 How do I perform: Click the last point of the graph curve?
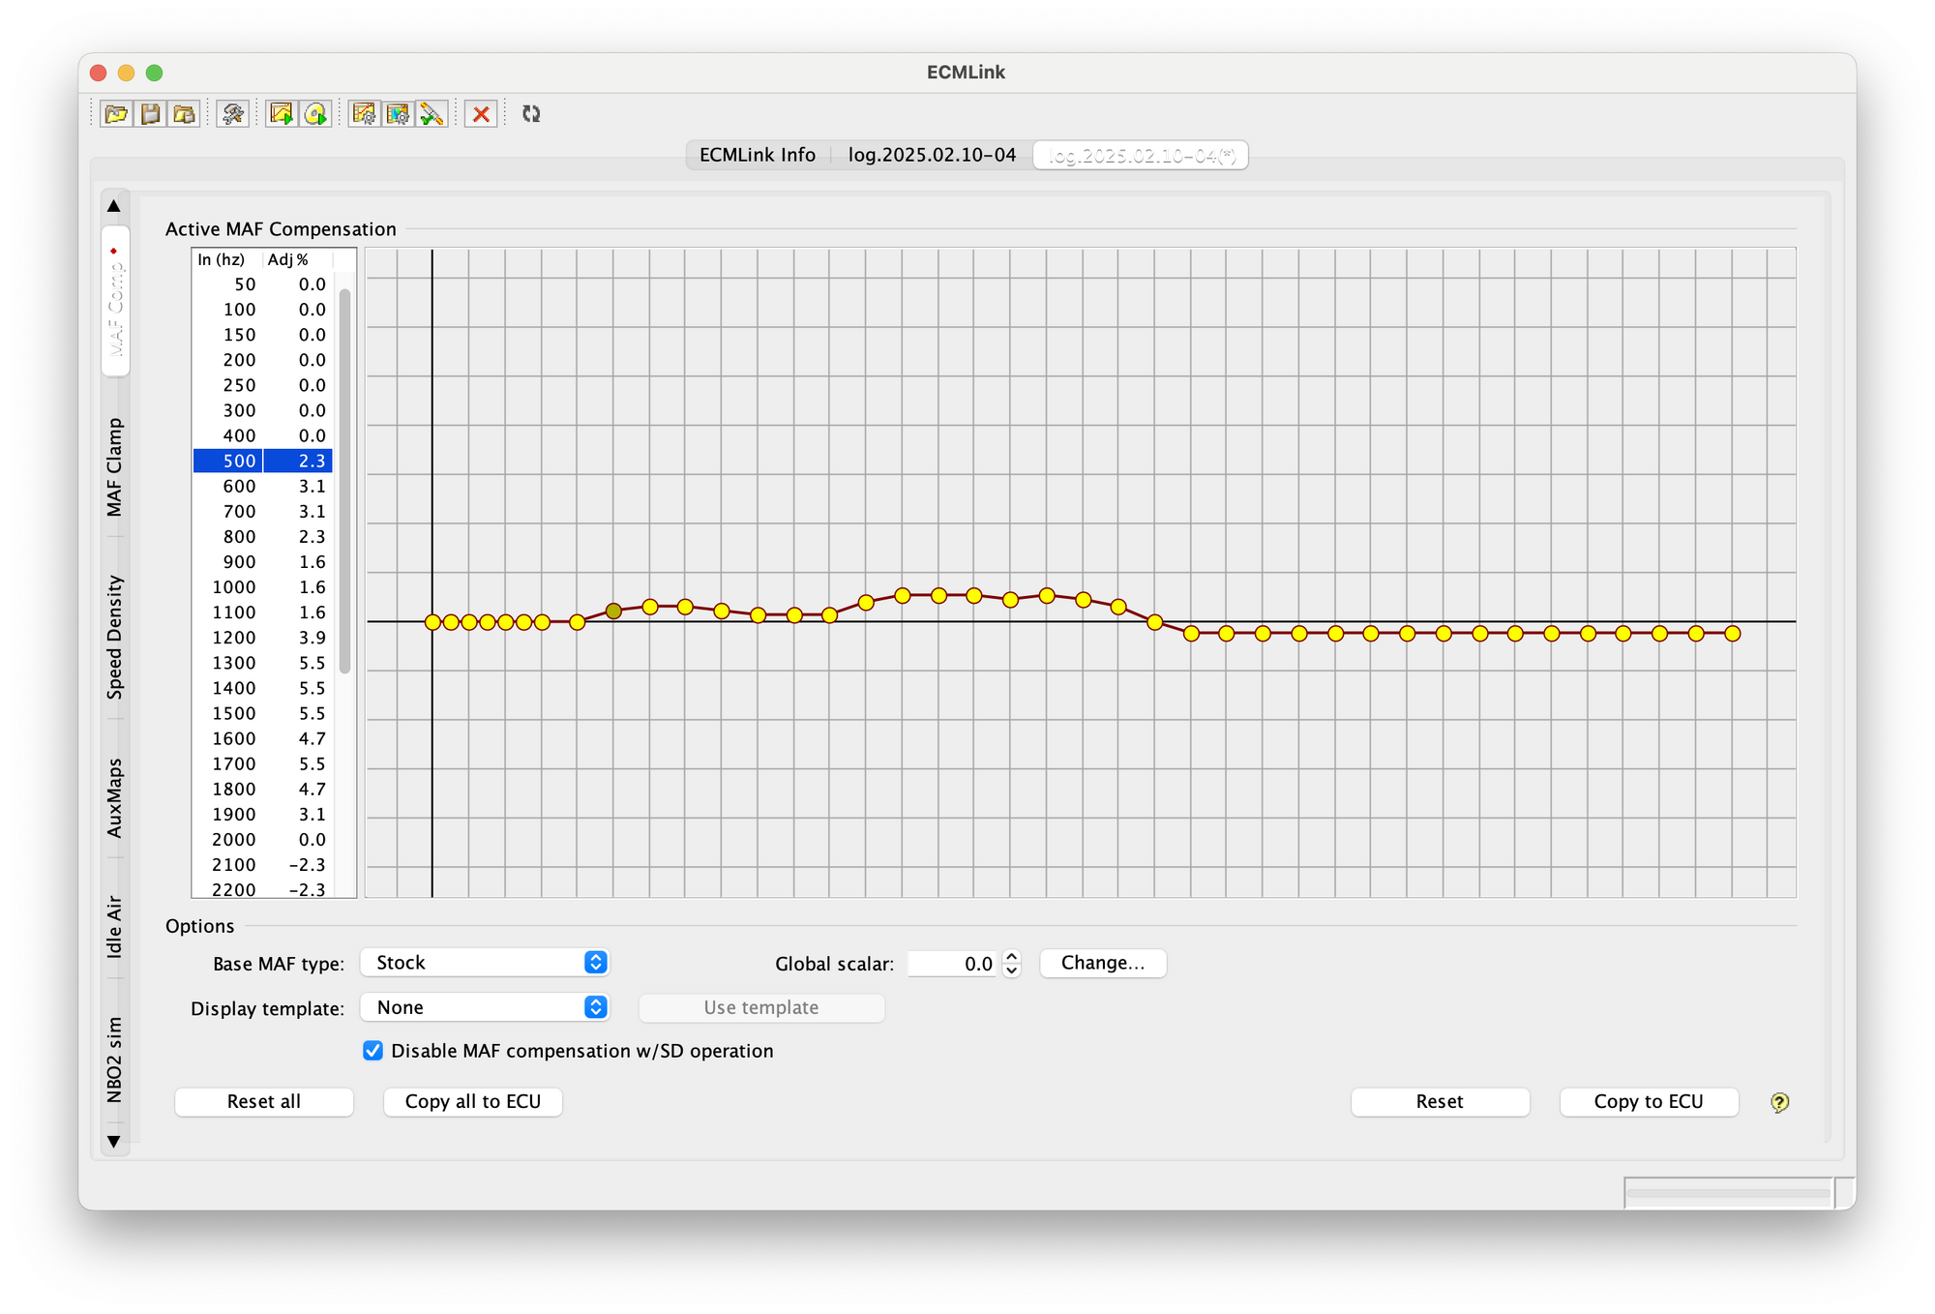click(x=1733, y=634)
